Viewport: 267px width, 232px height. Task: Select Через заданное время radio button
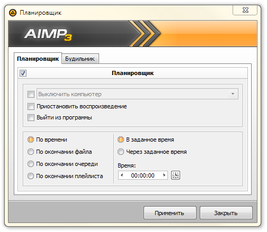tap(121, 152)
